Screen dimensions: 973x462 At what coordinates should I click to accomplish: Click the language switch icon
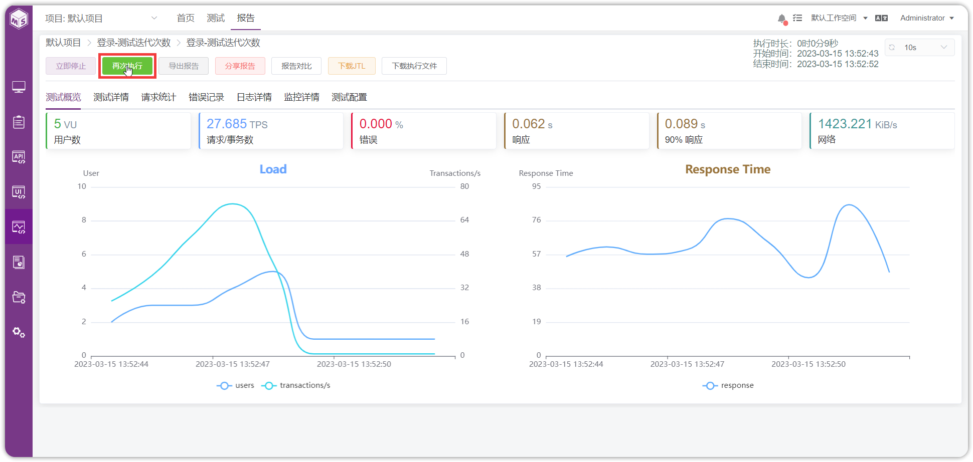[881, 18]
